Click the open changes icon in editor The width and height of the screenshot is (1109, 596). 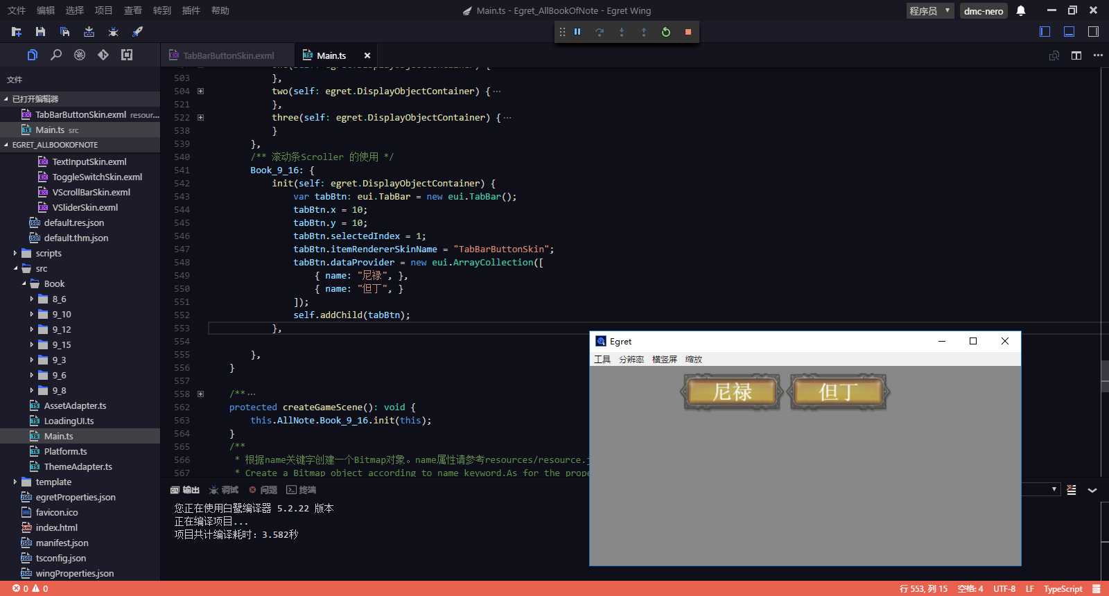[1054, 55]
